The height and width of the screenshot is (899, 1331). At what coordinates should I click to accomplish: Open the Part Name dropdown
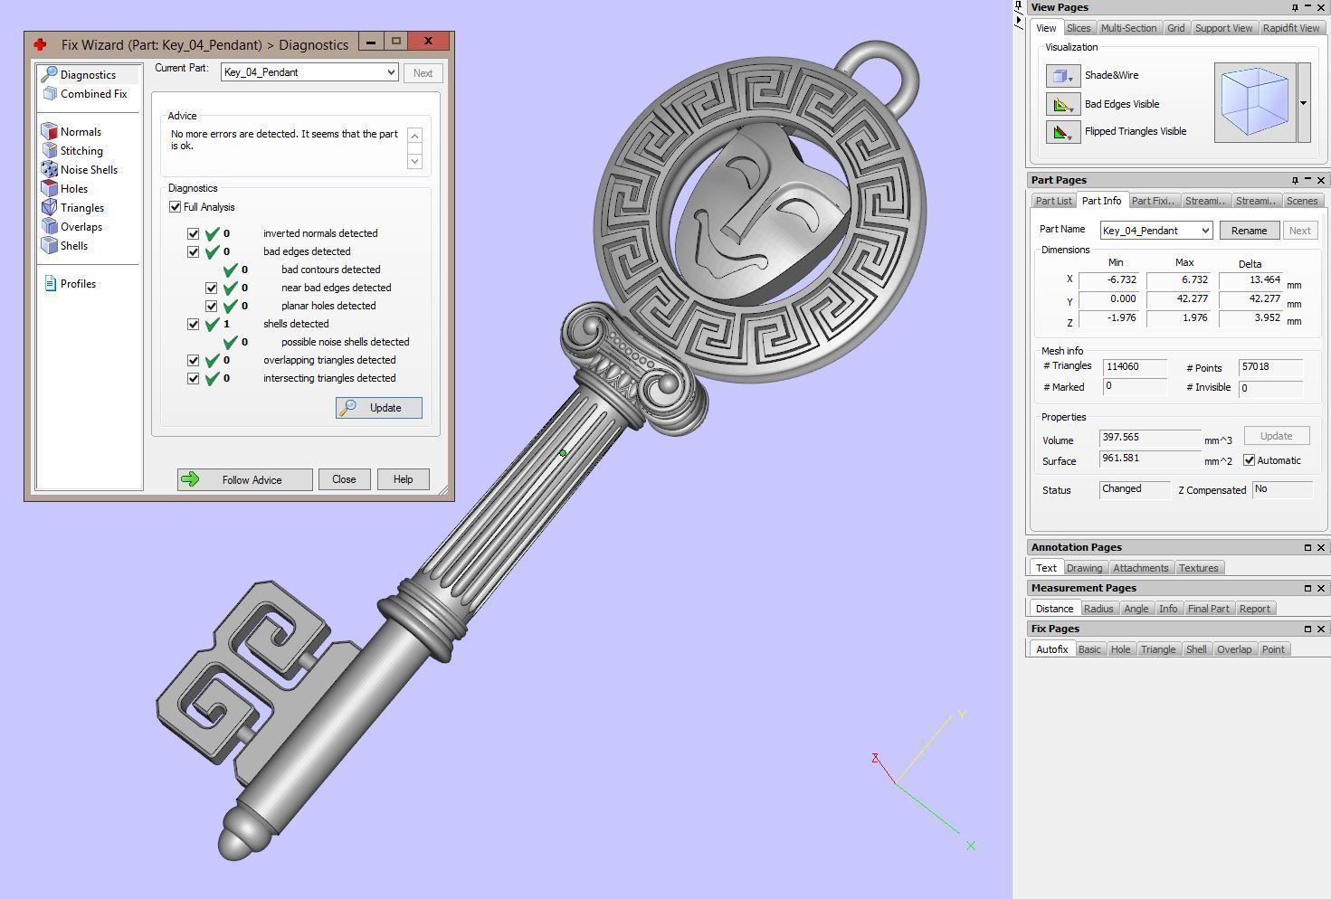click(1205, 231)
